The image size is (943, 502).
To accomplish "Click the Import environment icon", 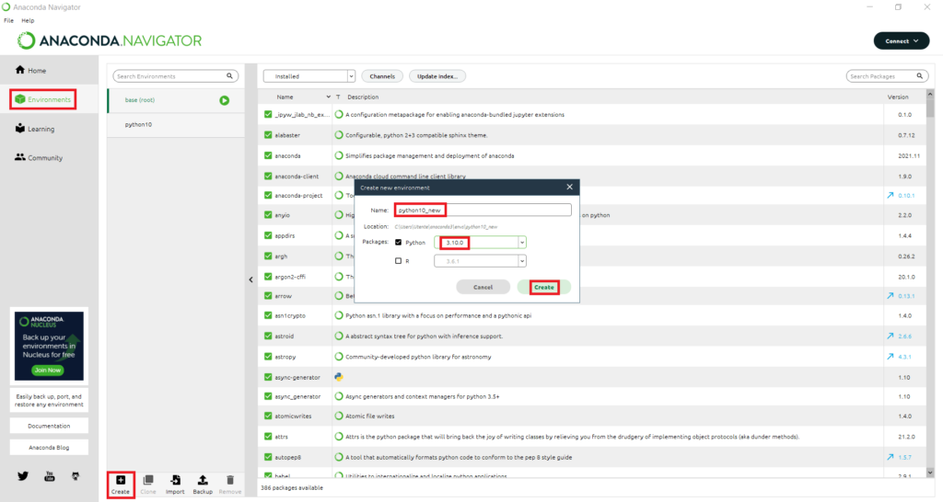I will click(175, 480).
